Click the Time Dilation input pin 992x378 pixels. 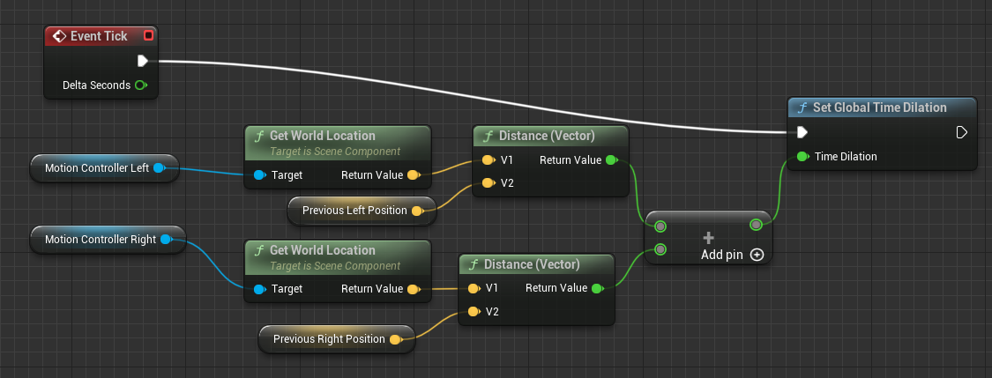[802, 157]
